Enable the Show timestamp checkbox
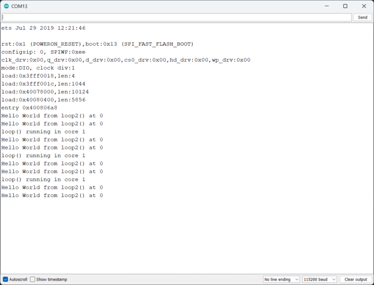Screen dimensions: 374x285 33,280
